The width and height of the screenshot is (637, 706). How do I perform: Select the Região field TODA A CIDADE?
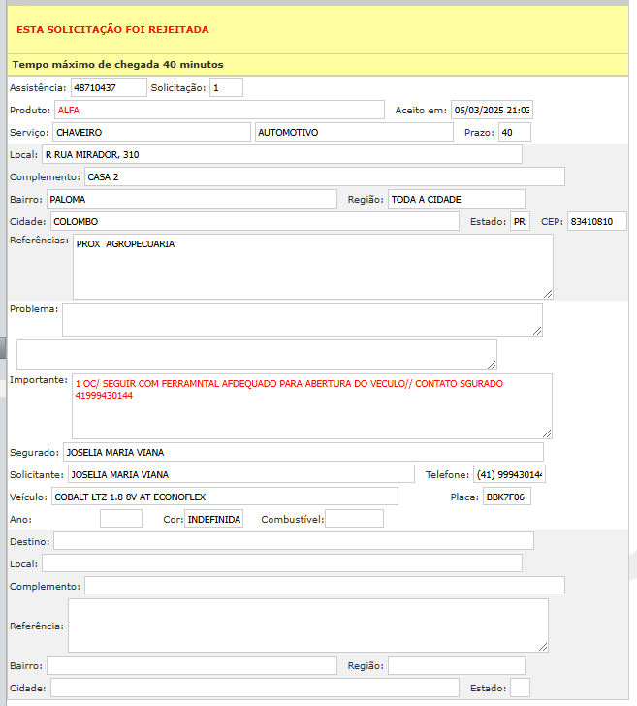456,199
